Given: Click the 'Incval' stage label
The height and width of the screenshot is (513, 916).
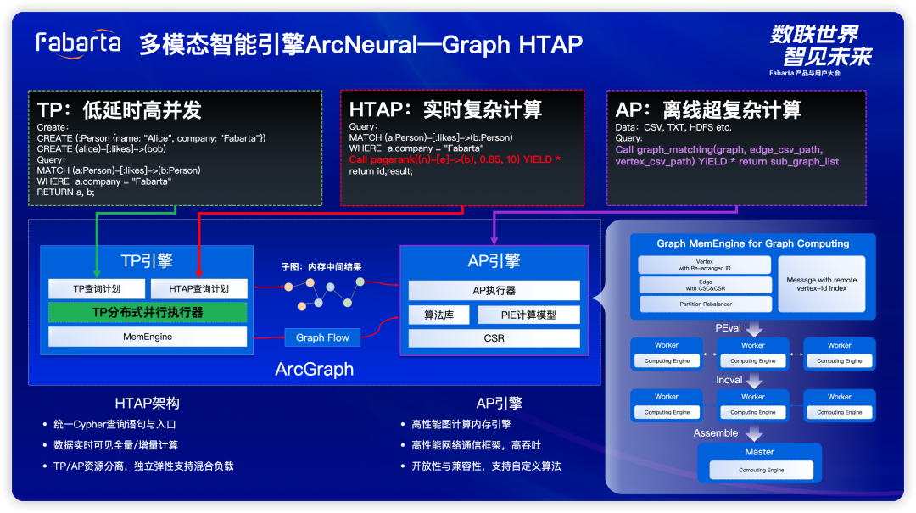Looking at the screenshot, I should point(729,380).
